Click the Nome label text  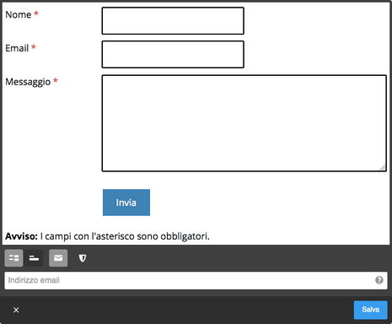pos(19,14)
